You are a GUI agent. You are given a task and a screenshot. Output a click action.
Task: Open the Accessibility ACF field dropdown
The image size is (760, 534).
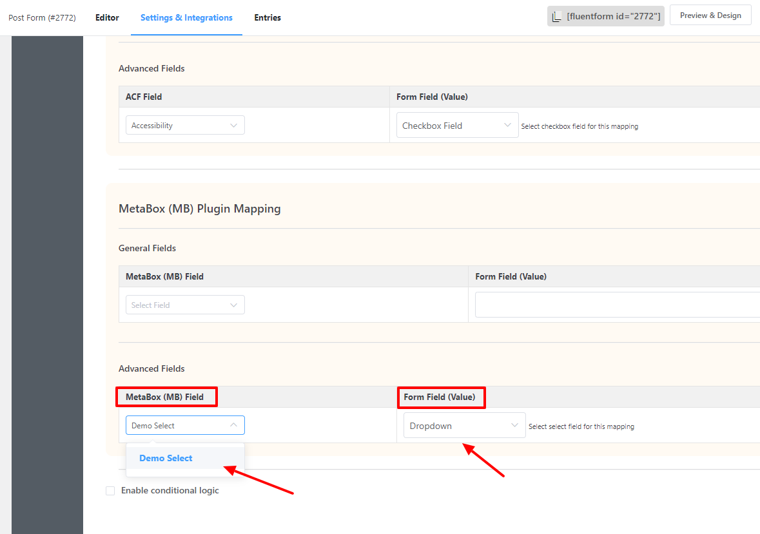click(178, 126)
